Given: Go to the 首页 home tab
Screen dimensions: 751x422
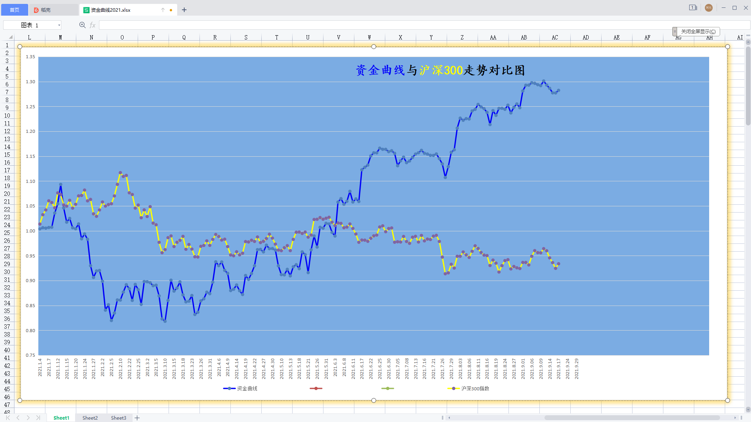Looking at the screenshot, I should point(14,10).
